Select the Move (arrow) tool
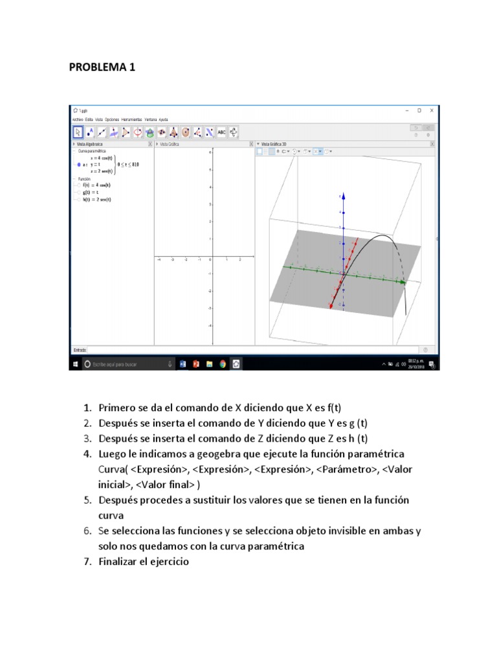Viewport: 497px width, 662px height. tap(78, 132)
